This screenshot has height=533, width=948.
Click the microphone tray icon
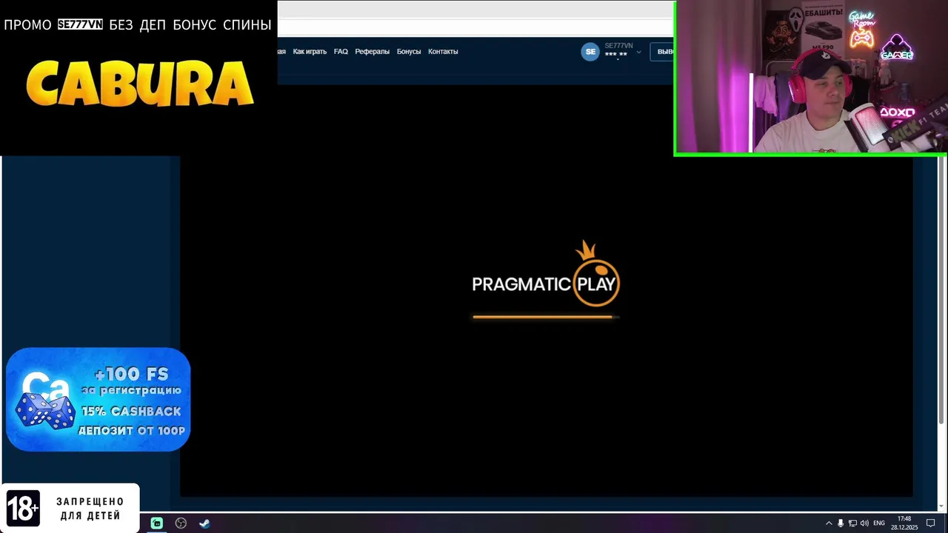pyautogui.click(x=841, y=523)
